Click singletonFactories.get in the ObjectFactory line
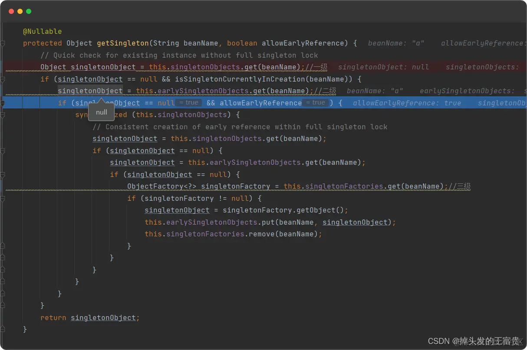The image size is (527, 350). click(353, 186)
